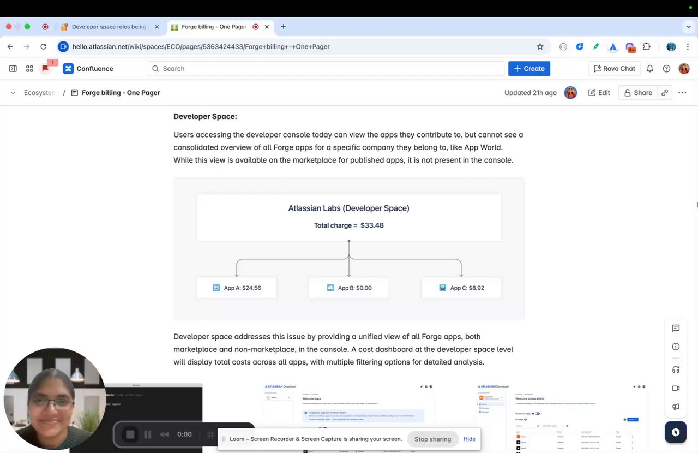Open the help question mark icon
Image resolution: width=698 pixels, height=453 pixels.
coord(666,69)
